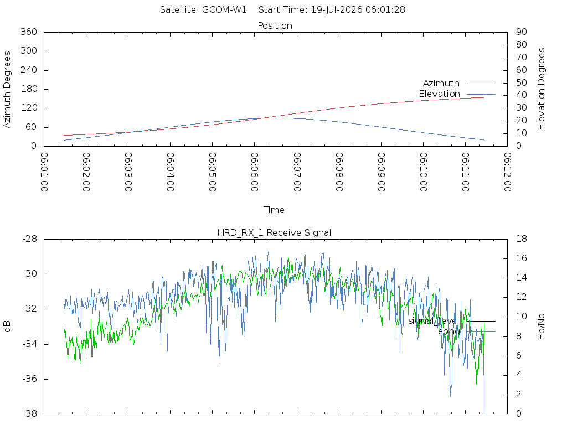The height and width of the screenshot is (425, 567).
Task: Click the 16 Eb/No axis value
Action: click(522, 258)
